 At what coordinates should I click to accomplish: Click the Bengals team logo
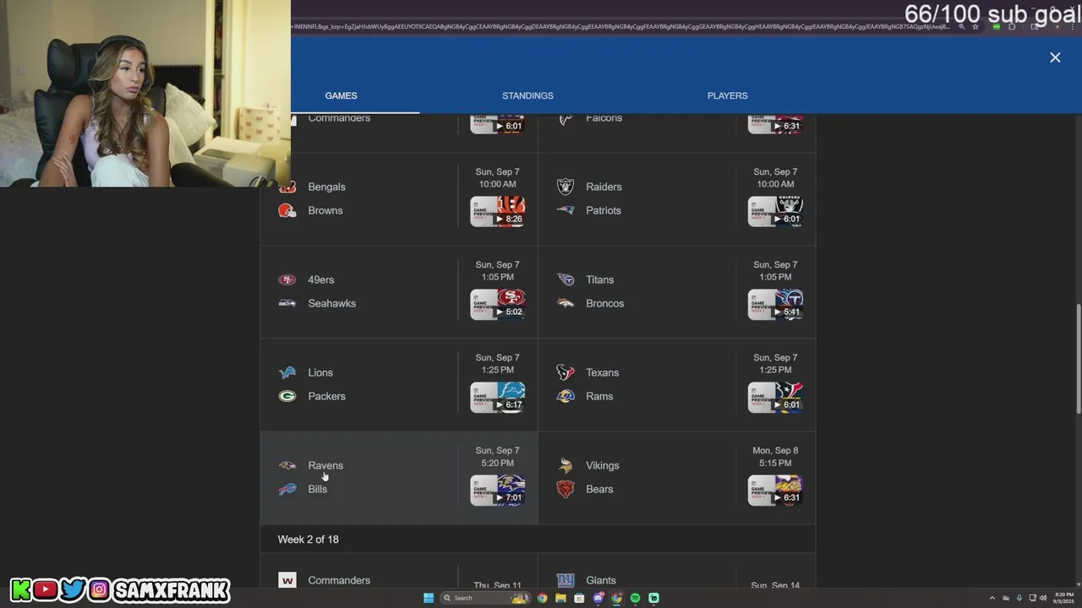(287, 187)
